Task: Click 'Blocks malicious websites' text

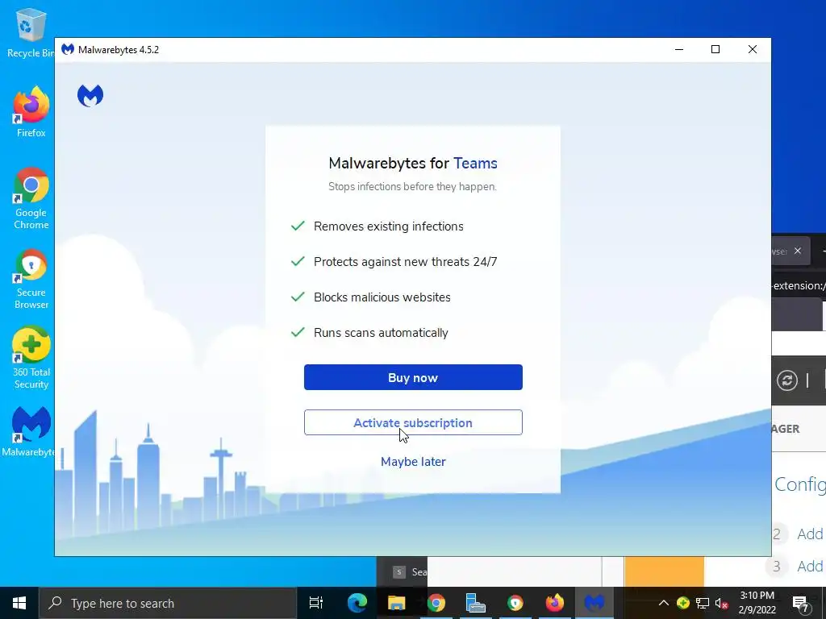Action: (382, 297)
